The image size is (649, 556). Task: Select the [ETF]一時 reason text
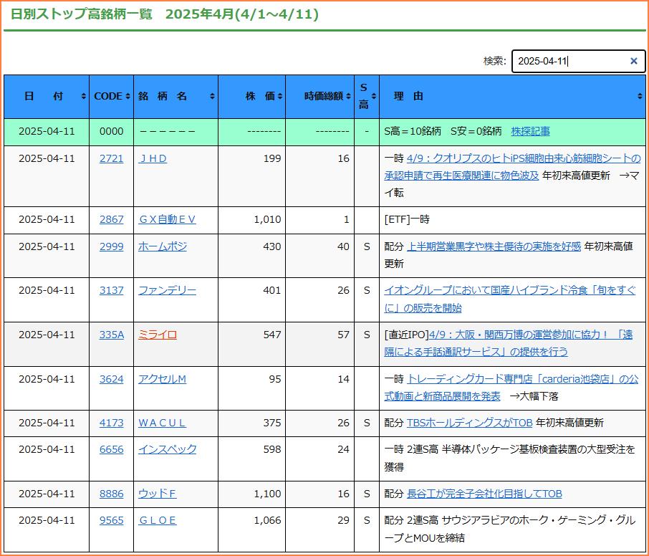point(407,219)
